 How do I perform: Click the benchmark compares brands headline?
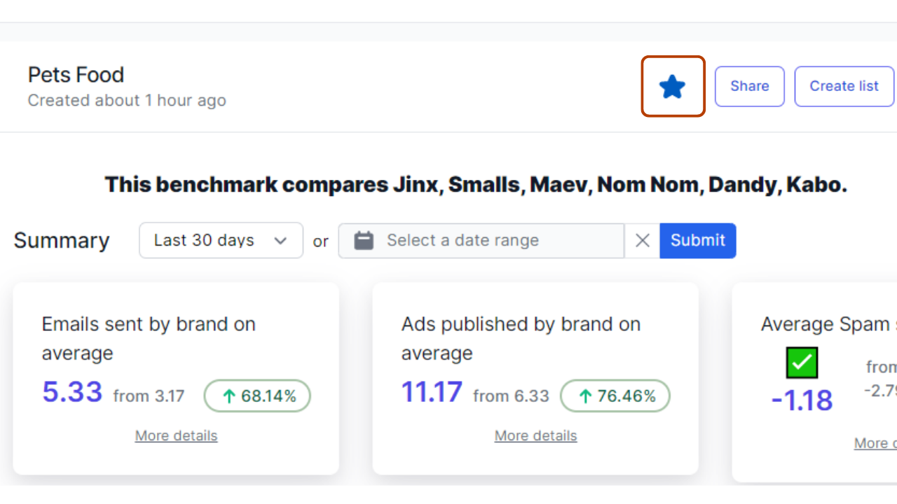(x=476, y=185)
